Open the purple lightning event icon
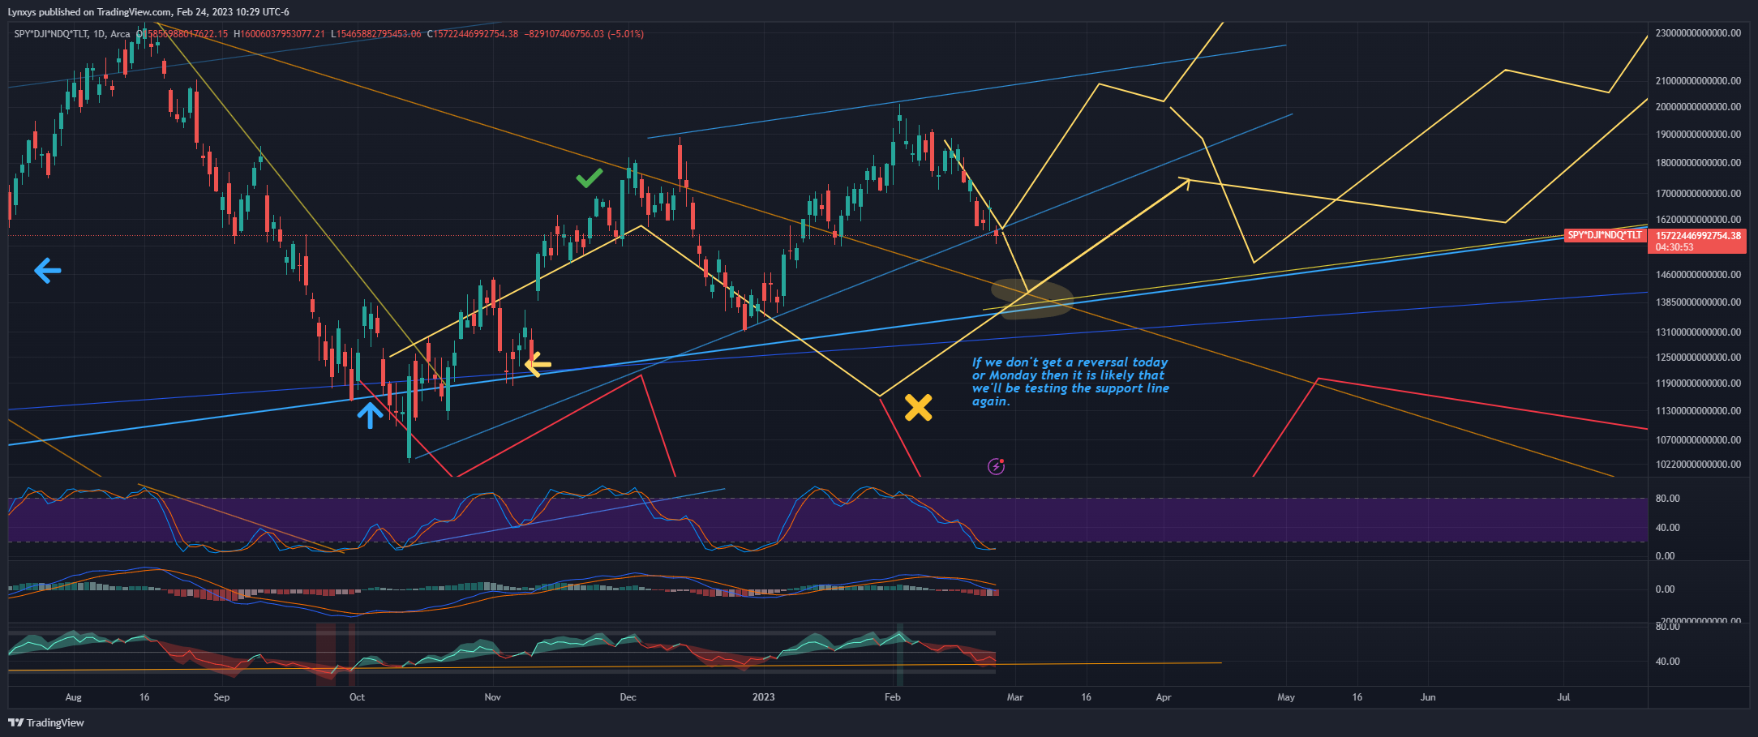This screenshot has height=737, width=1758. pyautogui.click(x=996, y=466)
